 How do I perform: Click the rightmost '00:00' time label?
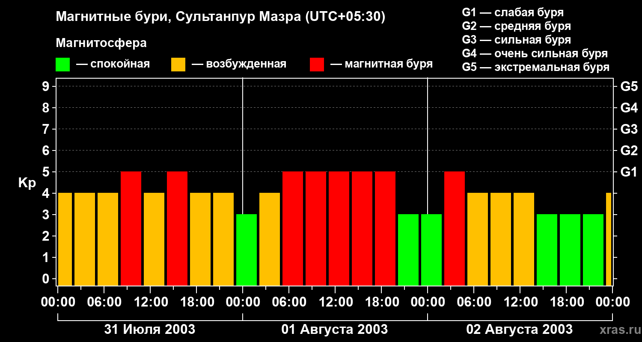pyautogui.click(x=612, y=302)
